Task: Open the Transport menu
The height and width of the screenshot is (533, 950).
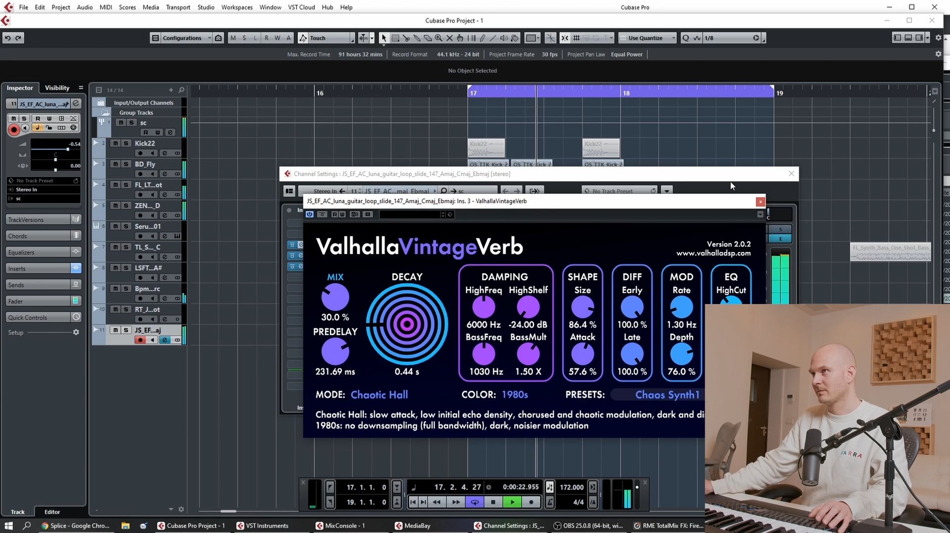Action: pos(178,7)
